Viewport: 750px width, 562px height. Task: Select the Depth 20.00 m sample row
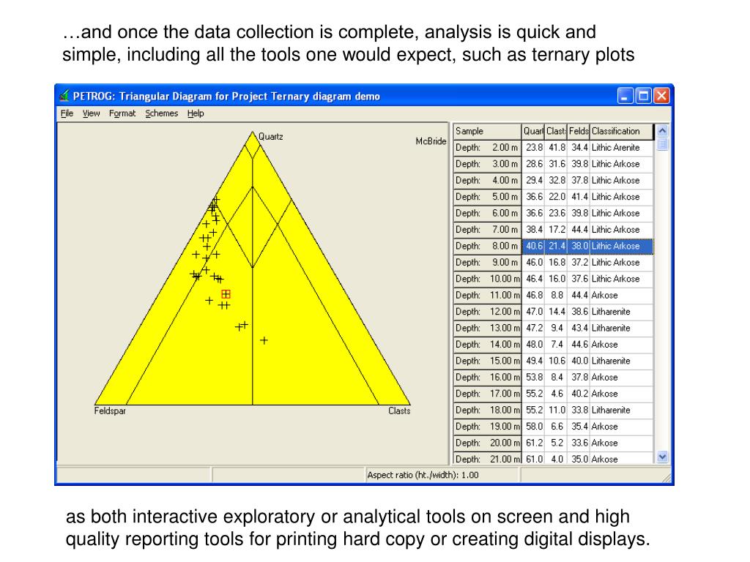pyautogui.click(x=553, y=443)
